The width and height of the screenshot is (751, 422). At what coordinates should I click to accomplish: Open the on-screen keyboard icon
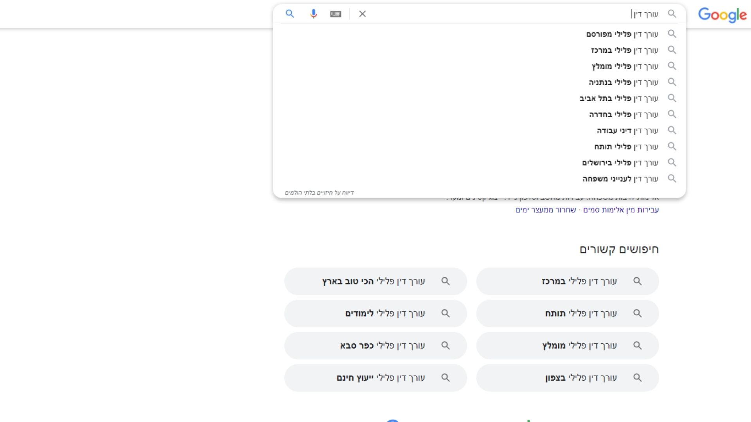336,14
